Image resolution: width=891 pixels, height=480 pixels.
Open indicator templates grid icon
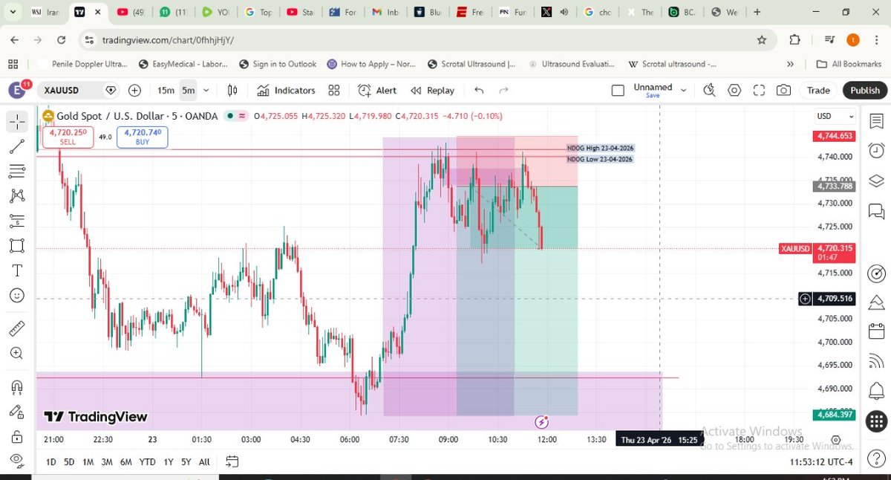[334, 91]
